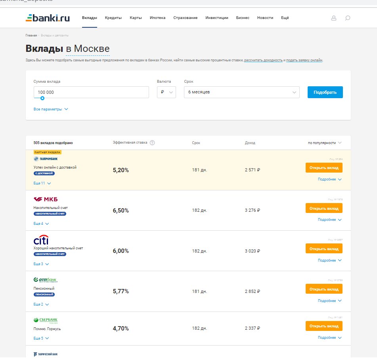The image size is (377, 359).
Task: Open the Инвестиции menu item
Action: coord(216,18)
